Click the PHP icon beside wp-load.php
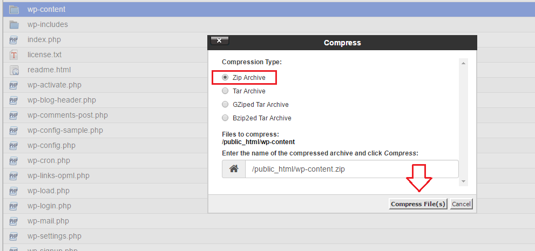 pyautogui.click(x=13, y=191)
